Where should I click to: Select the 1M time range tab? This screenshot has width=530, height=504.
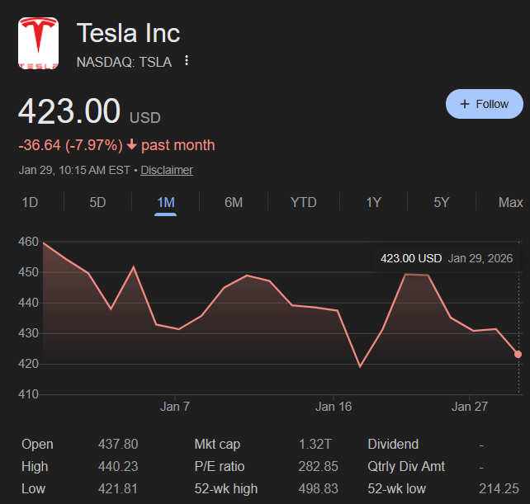click(165, 202)
